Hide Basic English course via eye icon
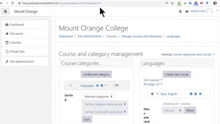 coord(200,94)
